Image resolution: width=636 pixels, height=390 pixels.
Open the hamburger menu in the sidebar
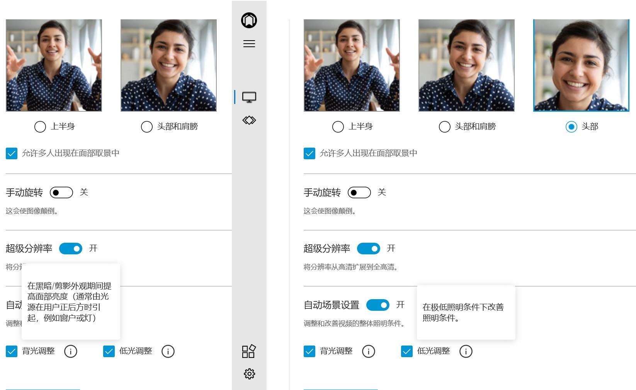click(249, 44)
